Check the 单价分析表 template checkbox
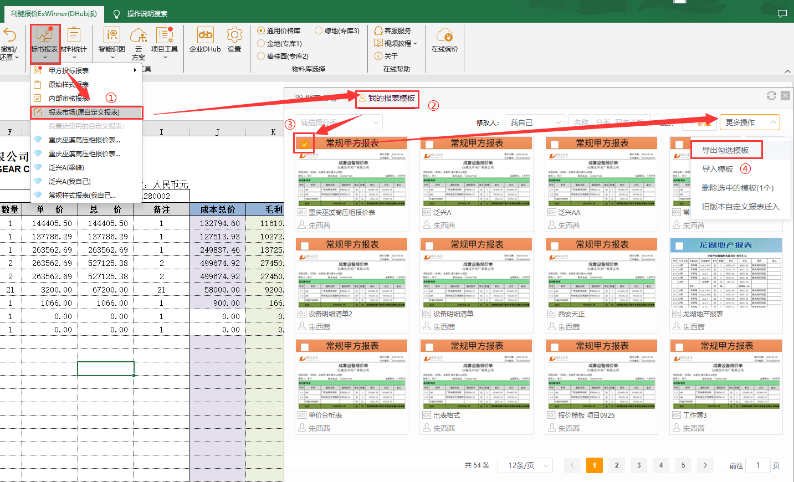794x482 pixels. (x=304, y=347)
